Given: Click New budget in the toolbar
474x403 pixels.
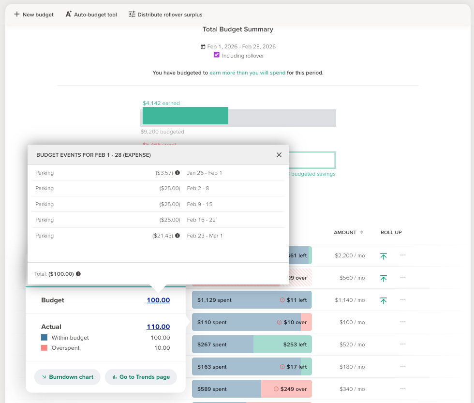Looking at the screenshot, I should pos(34,15).
